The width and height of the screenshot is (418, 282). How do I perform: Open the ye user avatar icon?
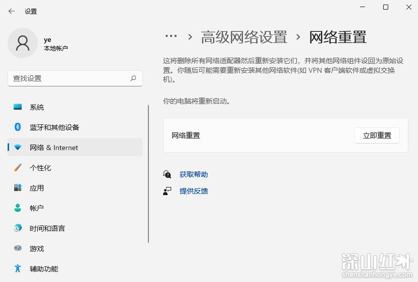[x=23, y=43]
